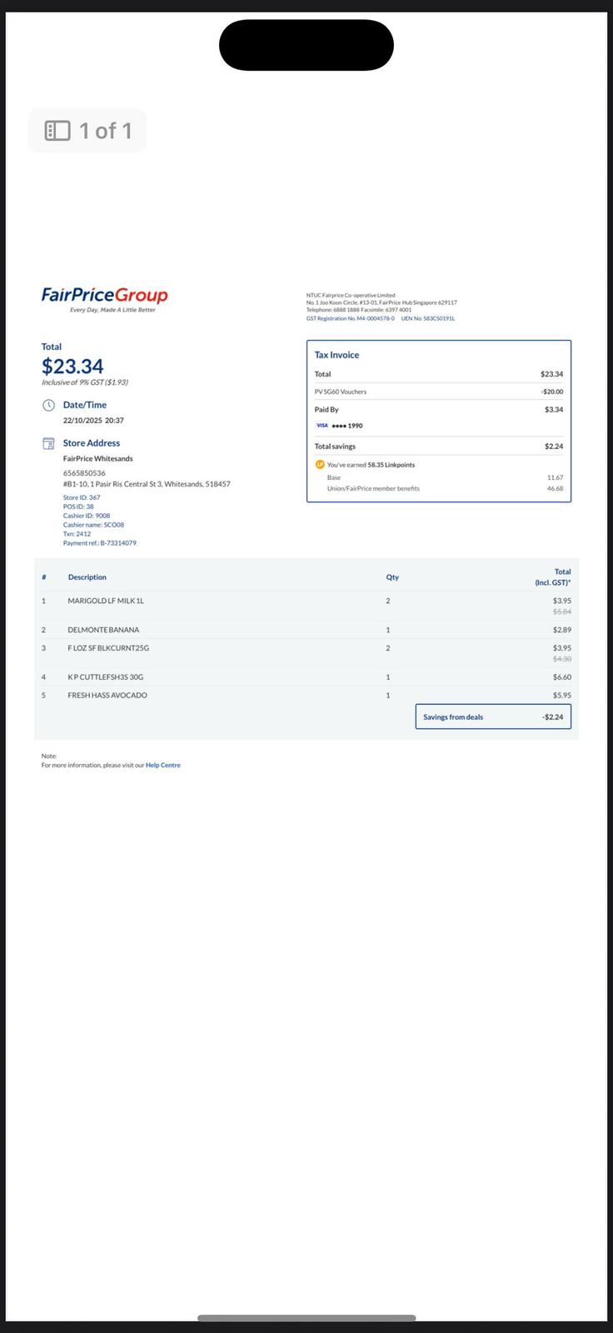Select 'FairPrice Whitesands' store name
This screenshot has height=1333, width=613.
tap(98, 459)
